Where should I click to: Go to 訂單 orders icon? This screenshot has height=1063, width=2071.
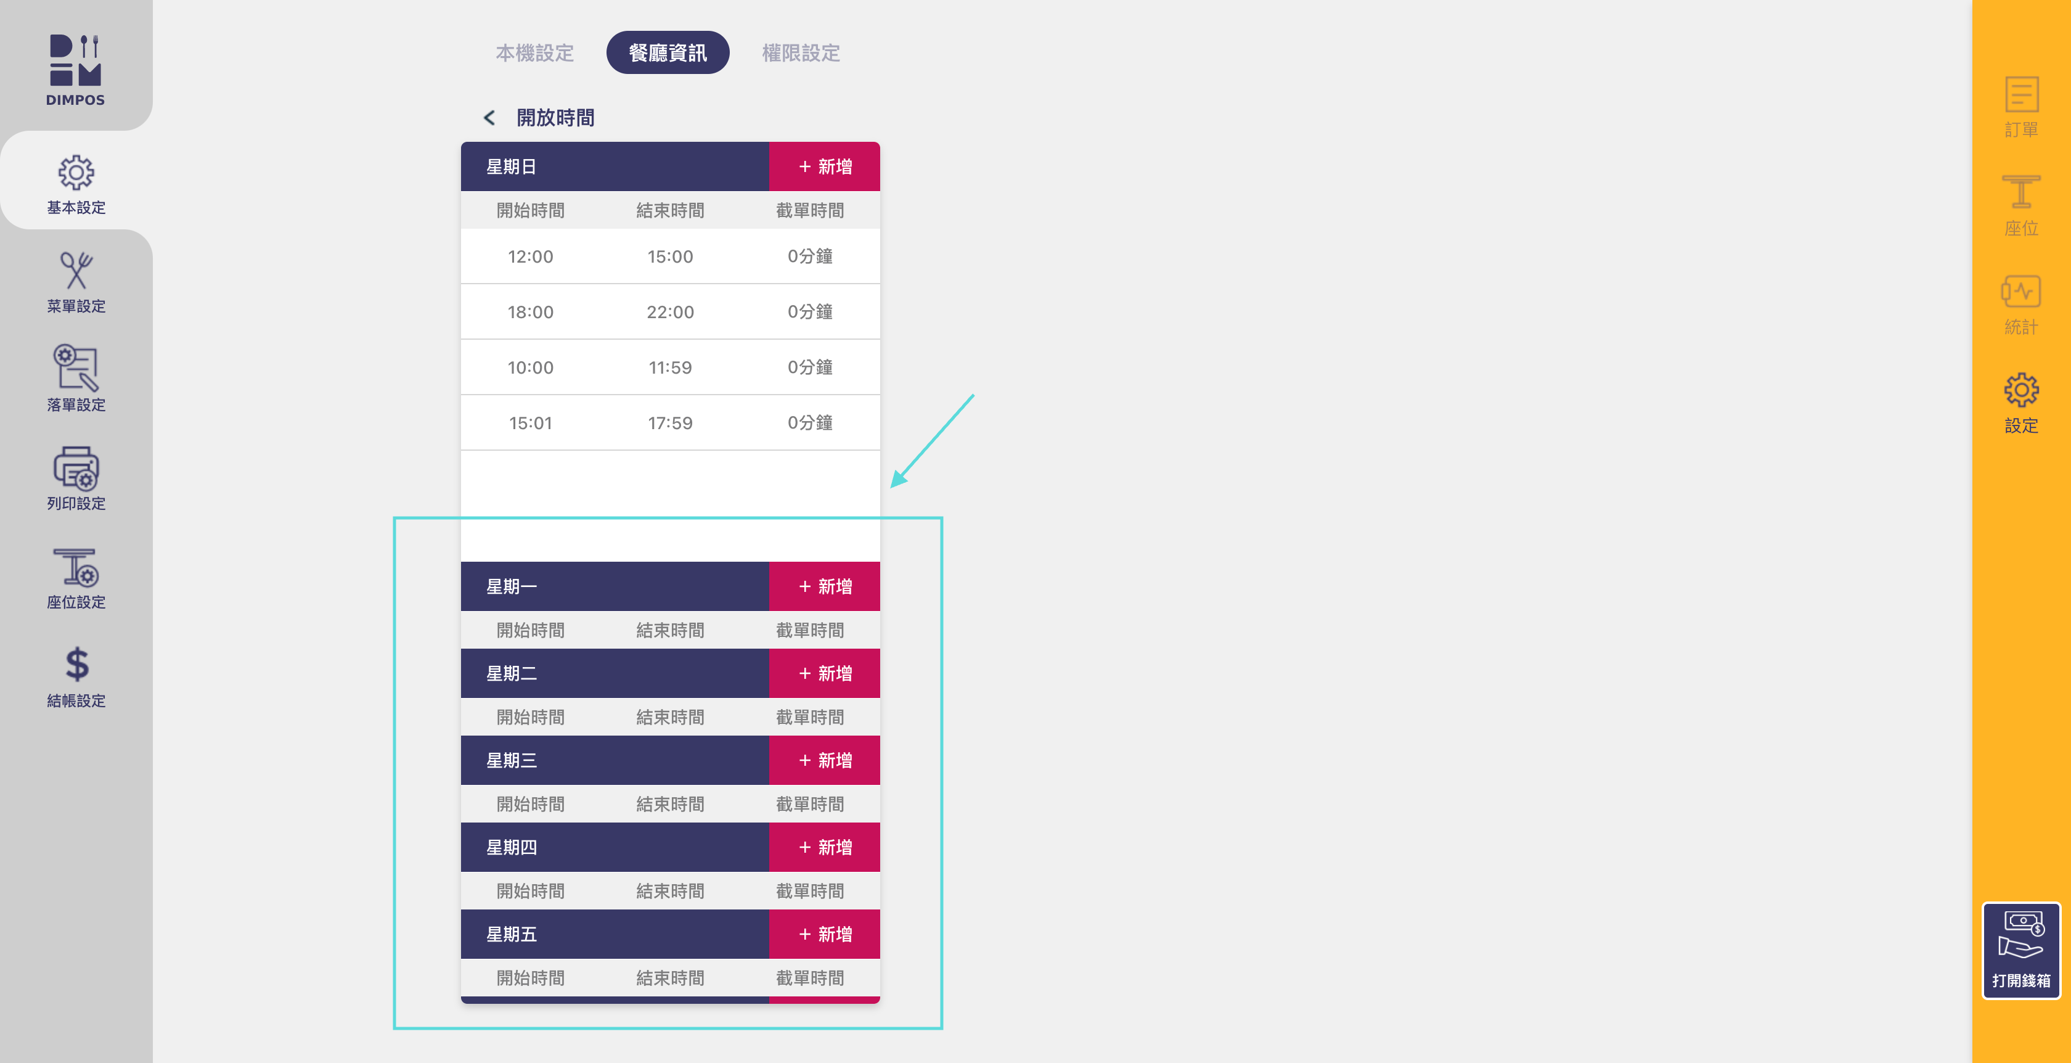click(x=2020, y=96)
